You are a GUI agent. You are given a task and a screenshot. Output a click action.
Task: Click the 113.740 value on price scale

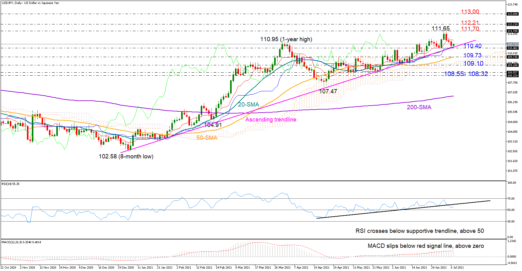point(513,5)
